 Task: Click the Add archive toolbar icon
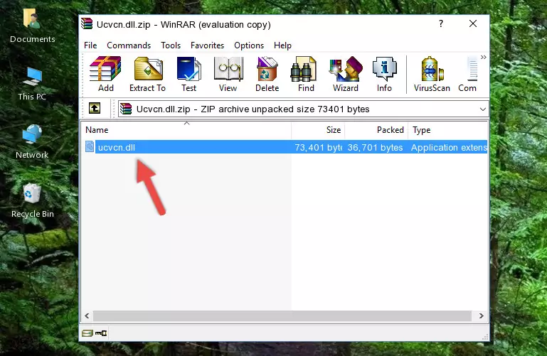[105, 74]
